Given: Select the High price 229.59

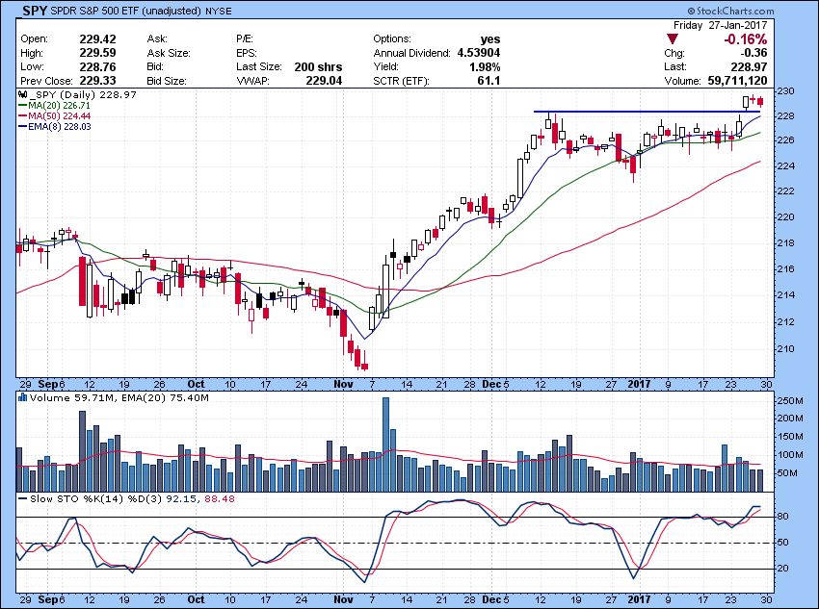Looking at the screenshot, I should pos(97,53).
